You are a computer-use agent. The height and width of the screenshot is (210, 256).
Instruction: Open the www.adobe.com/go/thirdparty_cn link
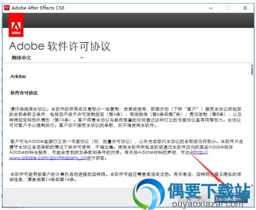click(48, 158)
